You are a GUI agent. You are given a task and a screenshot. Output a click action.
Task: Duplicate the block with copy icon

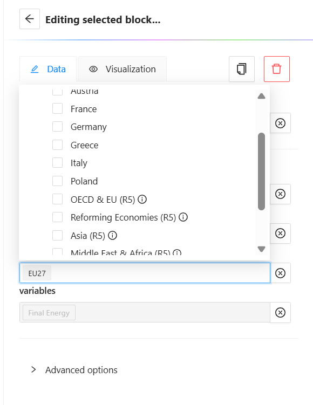tap(241, 69)
